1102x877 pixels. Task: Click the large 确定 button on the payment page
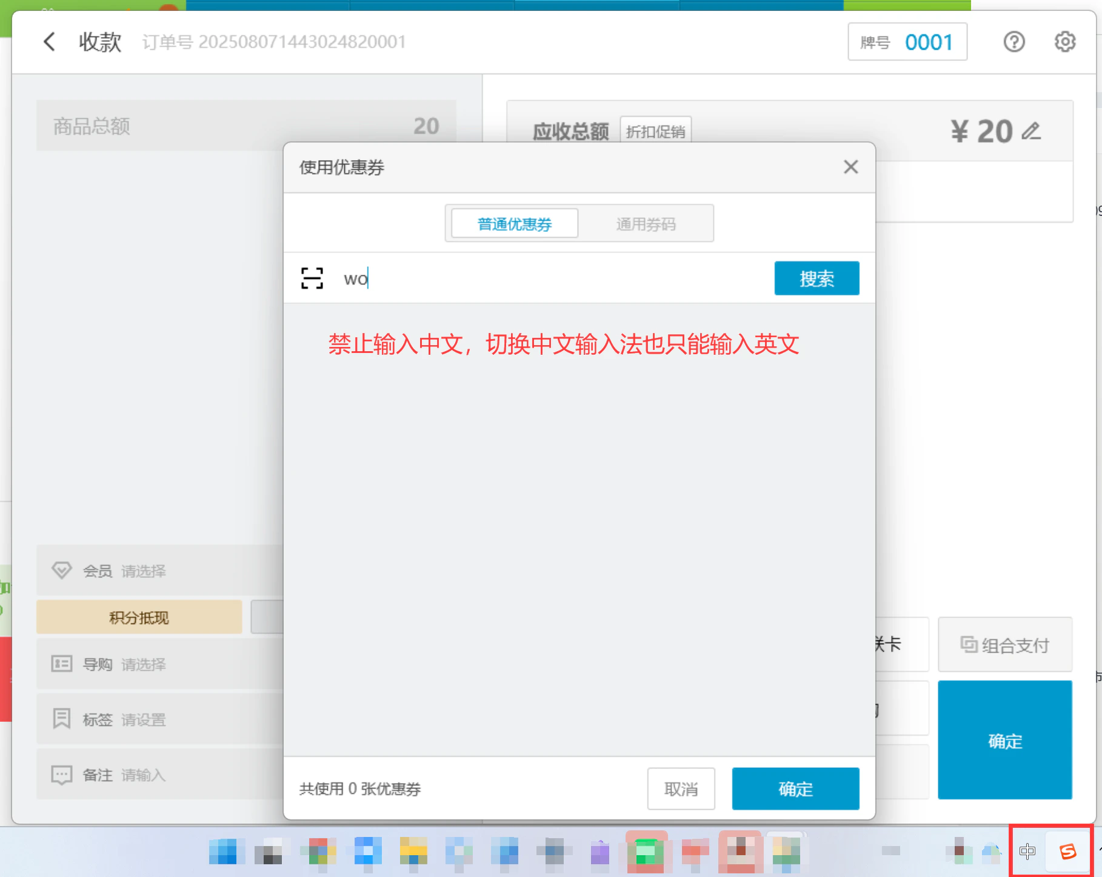click(x=1005, y=741)
